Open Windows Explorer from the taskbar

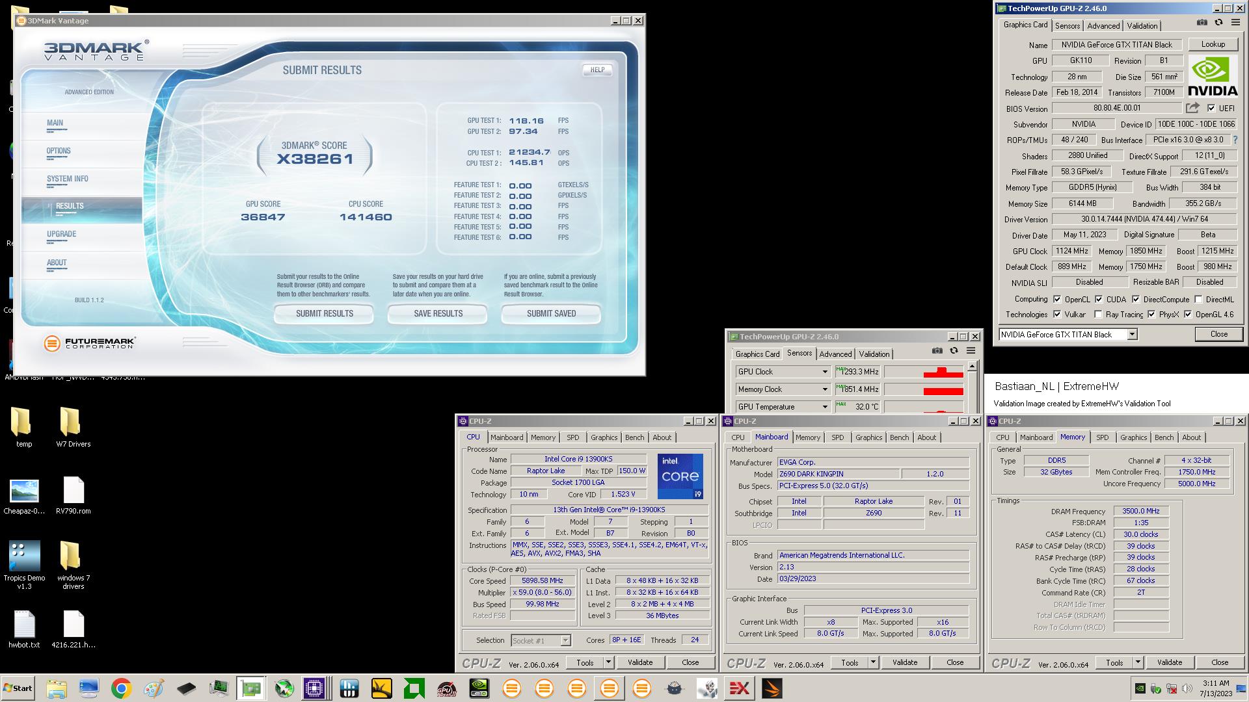point(56,688)
